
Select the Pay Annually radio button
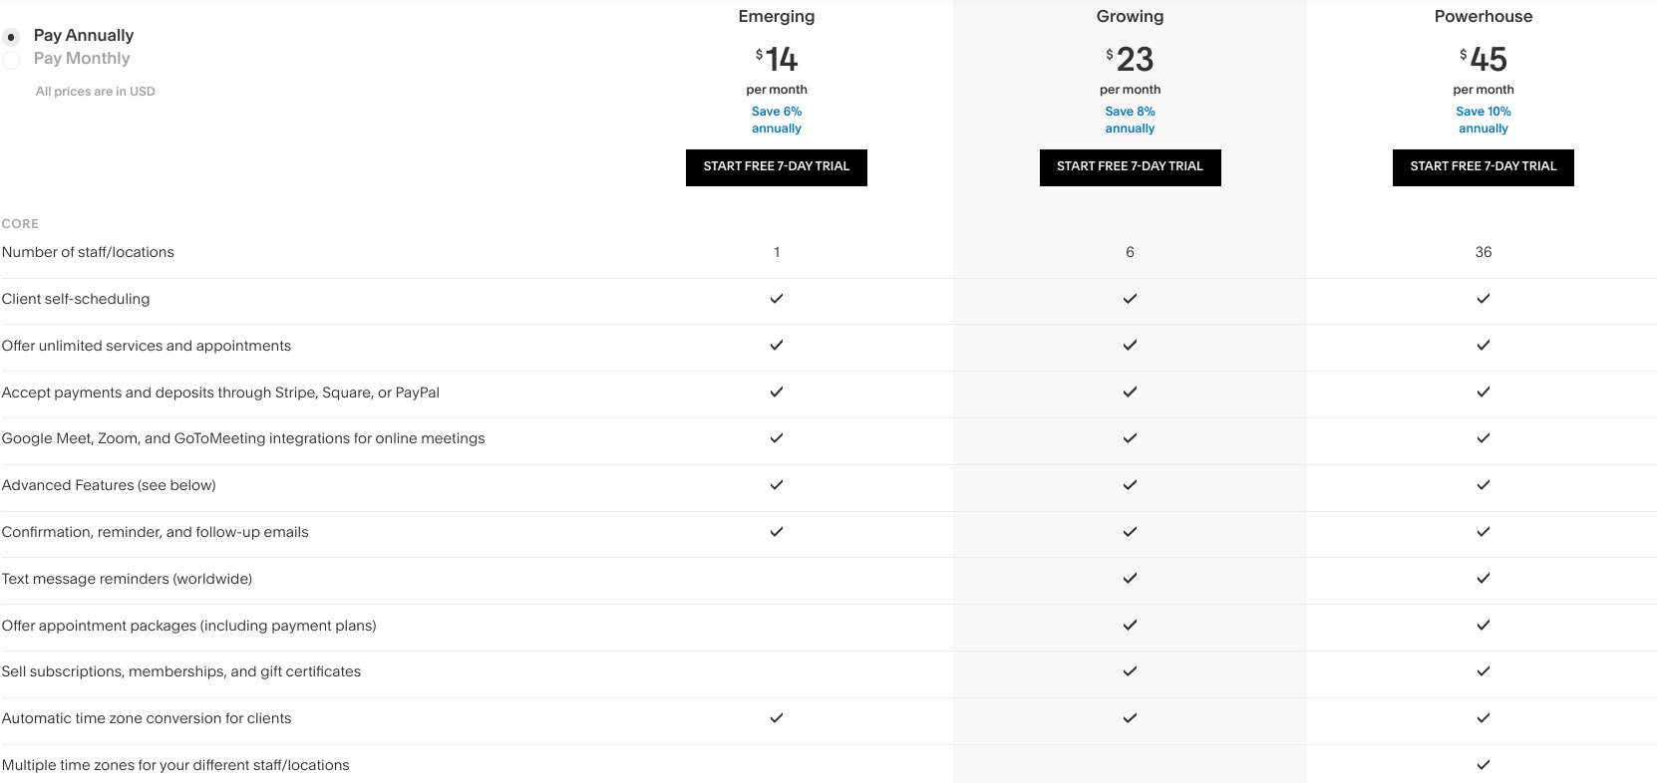click(11, 37)
